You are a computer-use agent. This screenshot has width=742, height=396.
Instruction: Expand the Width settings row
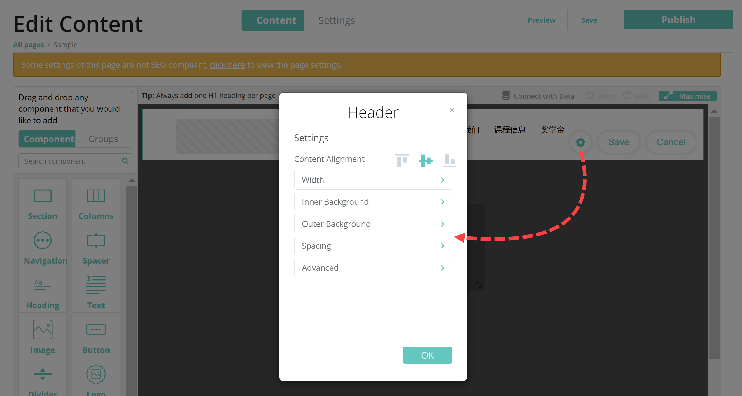373,180
